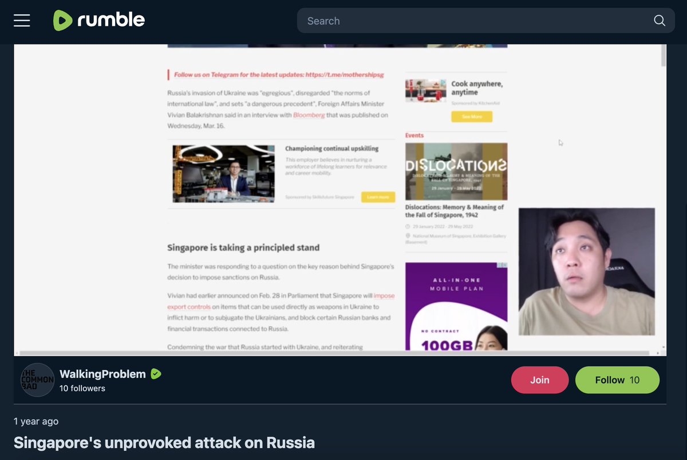Click the webcam overlay of the presenter
The height and width of the screenshot is (460, 687).
(587, 271)
